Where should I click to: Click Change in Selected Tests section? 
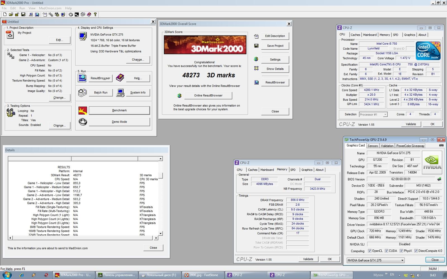tap(60, 98)
